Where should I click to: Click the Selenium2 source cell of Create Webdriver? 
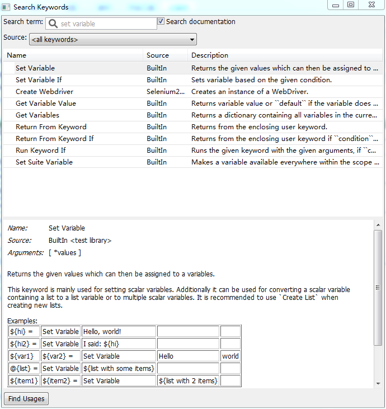click(x=166, y=92)
